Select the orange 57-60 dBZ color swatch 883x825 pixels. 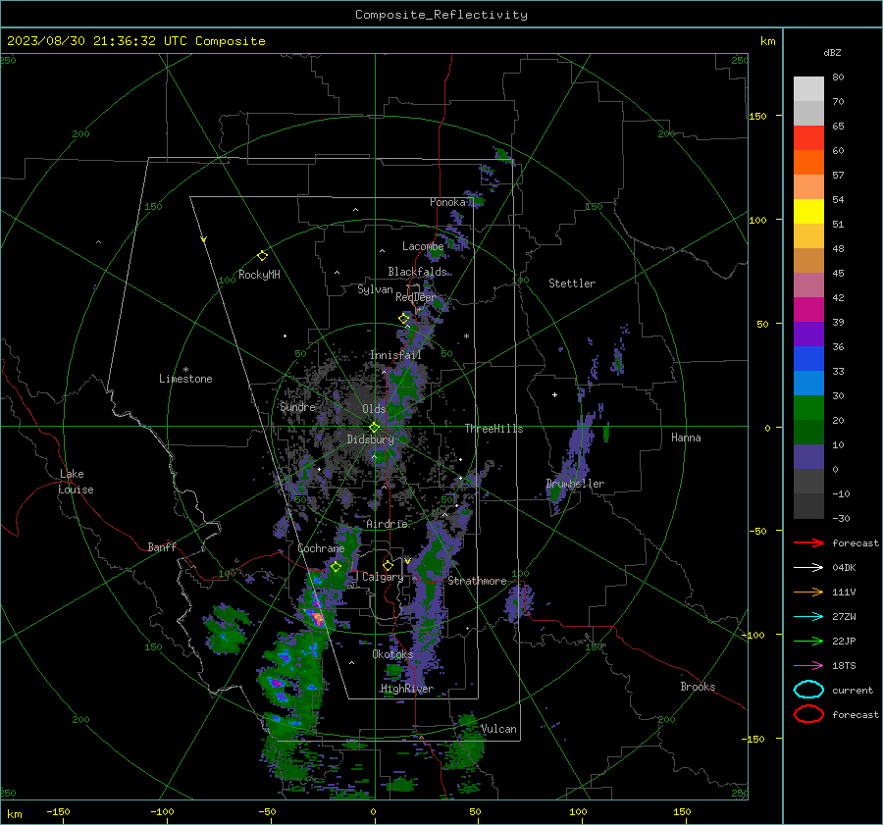(x=808, y=162)
